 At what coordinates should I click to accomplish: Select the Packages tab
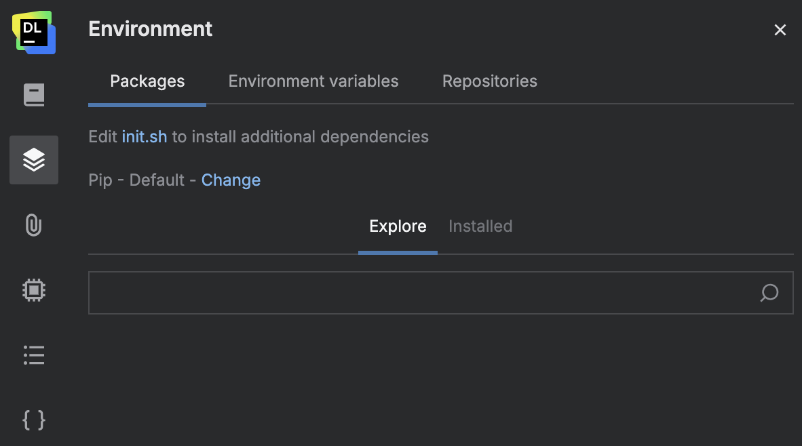[147, 81]
